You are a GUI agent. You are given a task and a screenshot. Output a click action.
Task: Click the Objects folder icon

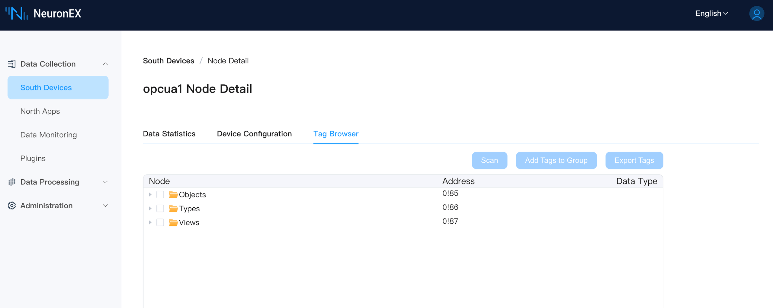point(173,194)
